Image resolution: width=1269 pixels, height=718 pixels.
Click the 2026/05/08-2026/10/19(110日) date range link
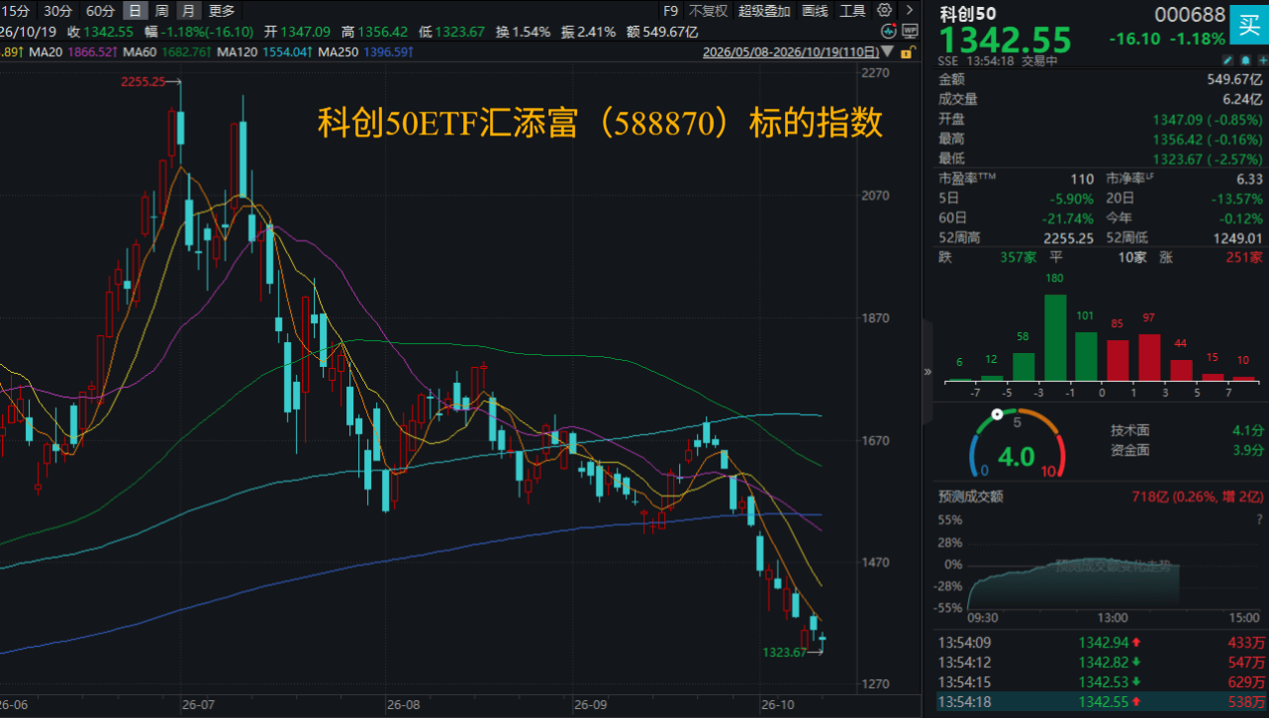[x=789, y=51]
